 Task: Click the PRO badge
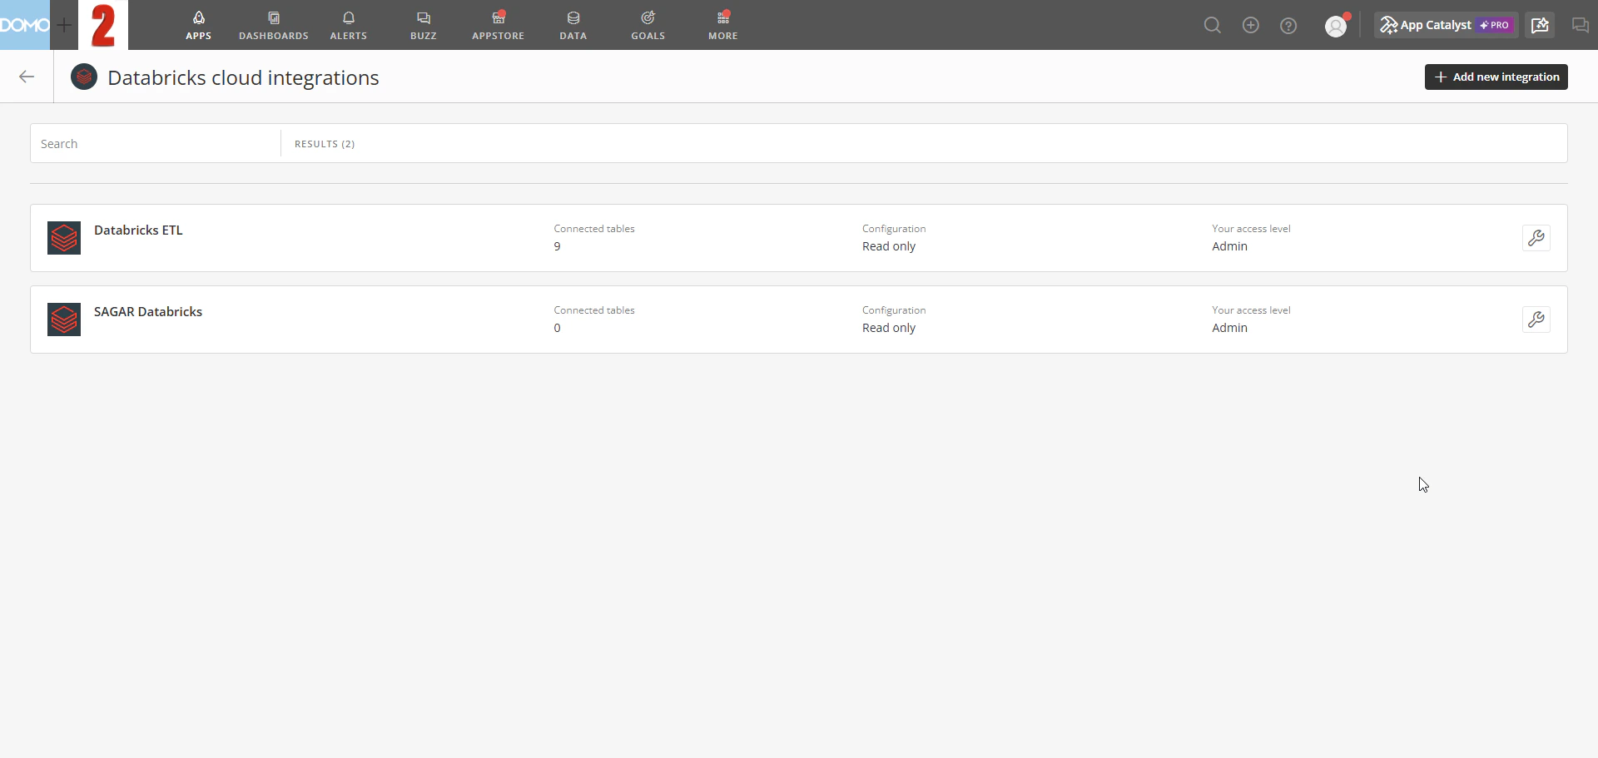click(1496, 25)
